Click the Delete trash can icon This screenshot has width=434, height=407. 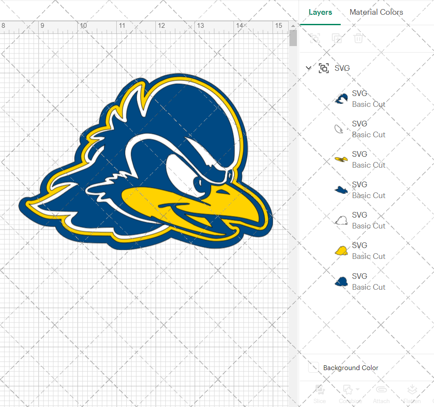click(x=358, y=38)
